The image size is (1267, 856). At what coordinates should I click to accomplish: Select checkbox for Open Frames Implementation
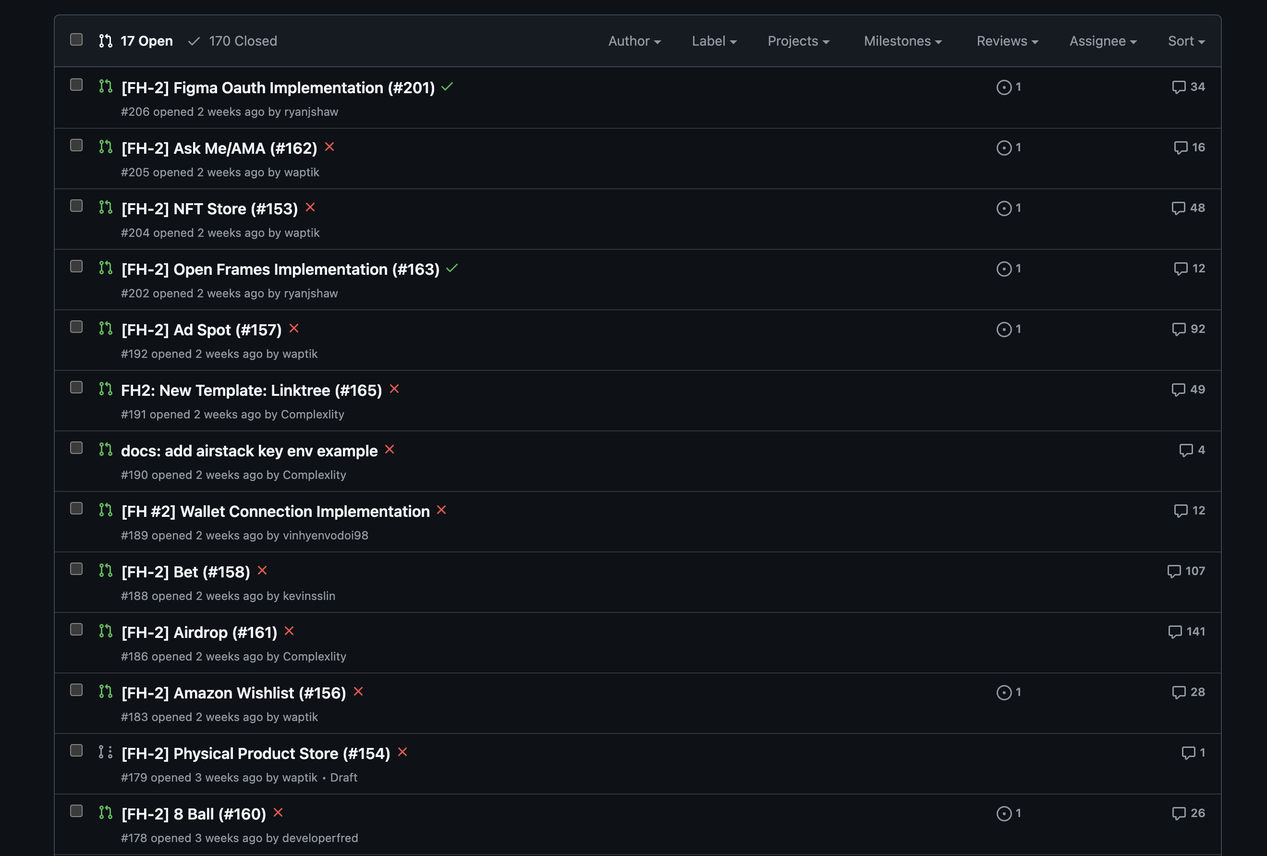[x=76, y=266]
